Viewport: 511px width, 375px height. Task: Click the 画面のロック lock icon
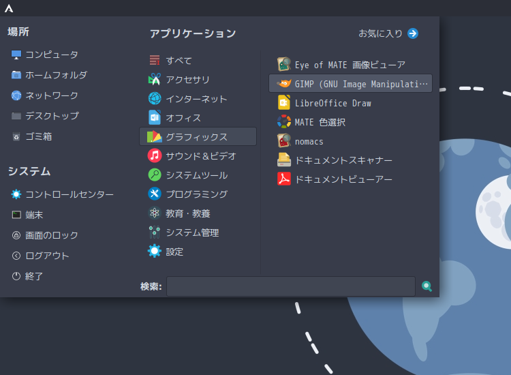pyautogui.click(x=16, y=235)
